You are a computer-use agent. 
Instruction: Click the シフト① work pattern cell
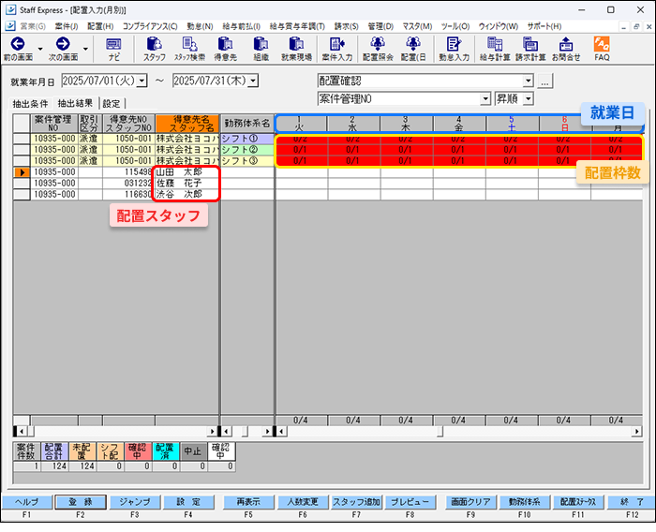[x=246, y=139]
